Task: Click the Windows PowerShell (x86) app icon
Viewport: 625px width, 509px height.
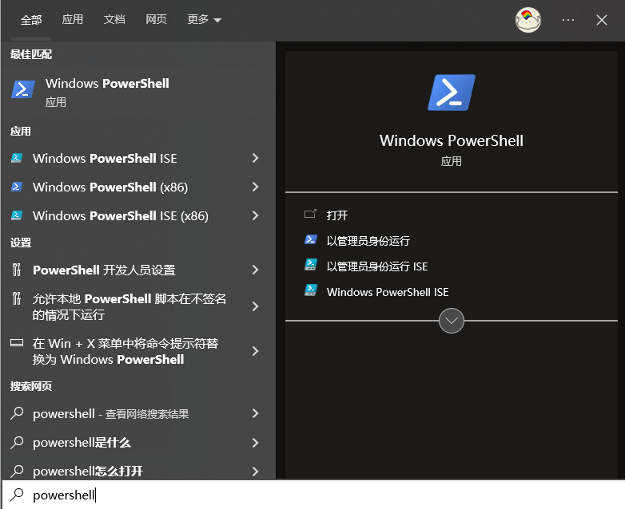Action: pos(16,187)
